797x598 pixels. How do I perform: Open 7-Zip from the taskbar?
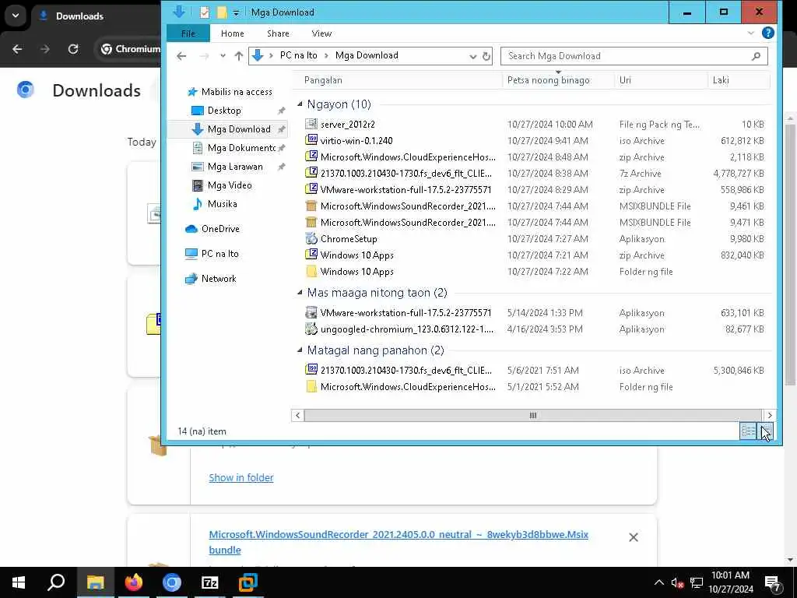[x=210, y=582]
